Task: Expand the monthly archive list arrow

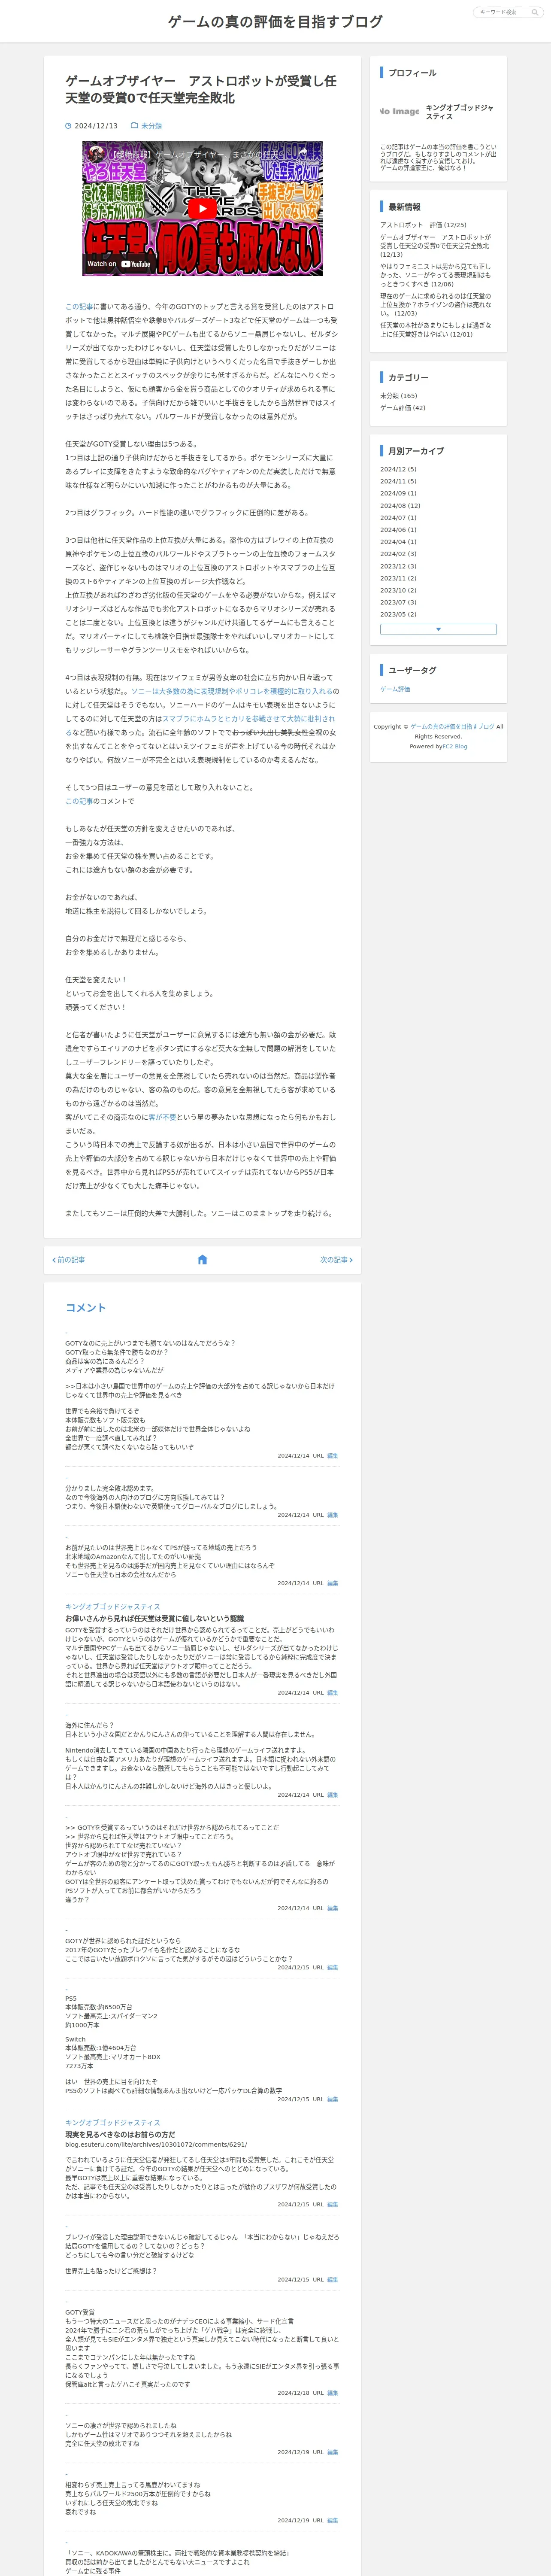Action: tap(438, 629)
